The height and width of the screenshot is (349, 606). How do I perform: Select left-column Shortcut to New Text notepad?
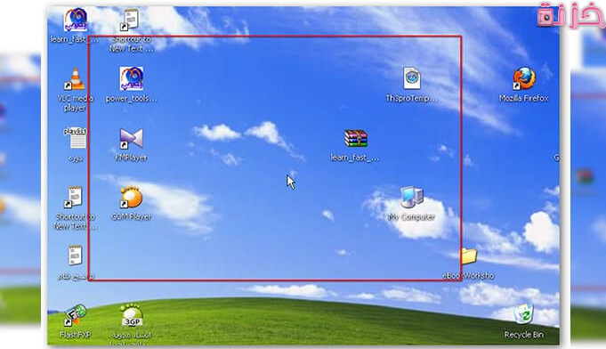[x=76, y=198]
